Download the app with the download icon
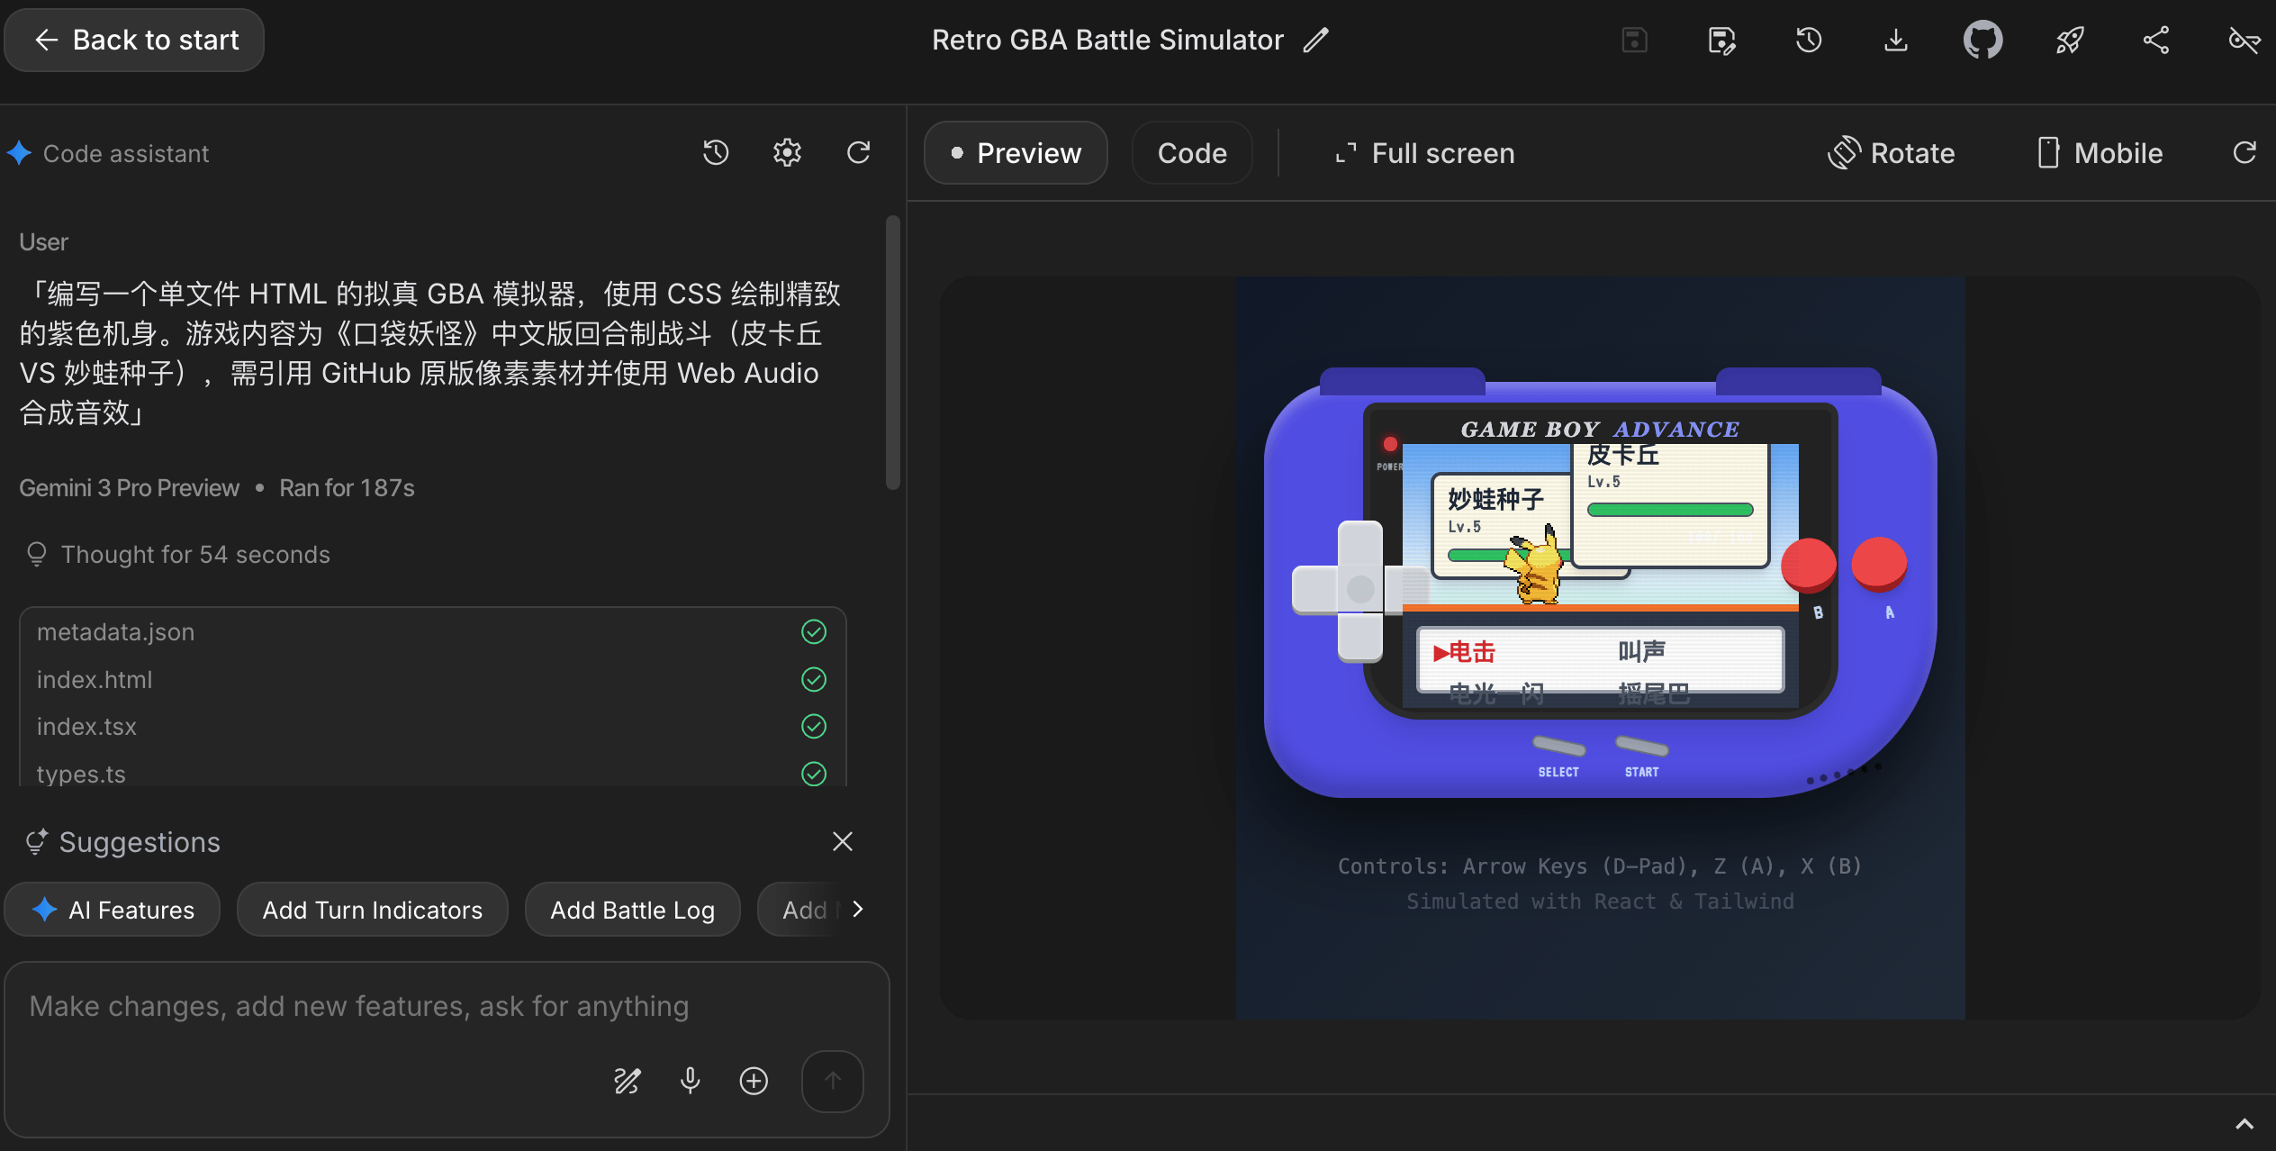The width and height of the screenshot is (2276, 1151). pos(1896,40)
